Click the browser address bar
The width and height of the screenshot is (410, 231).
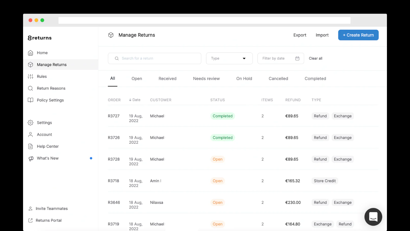point(204,20)
